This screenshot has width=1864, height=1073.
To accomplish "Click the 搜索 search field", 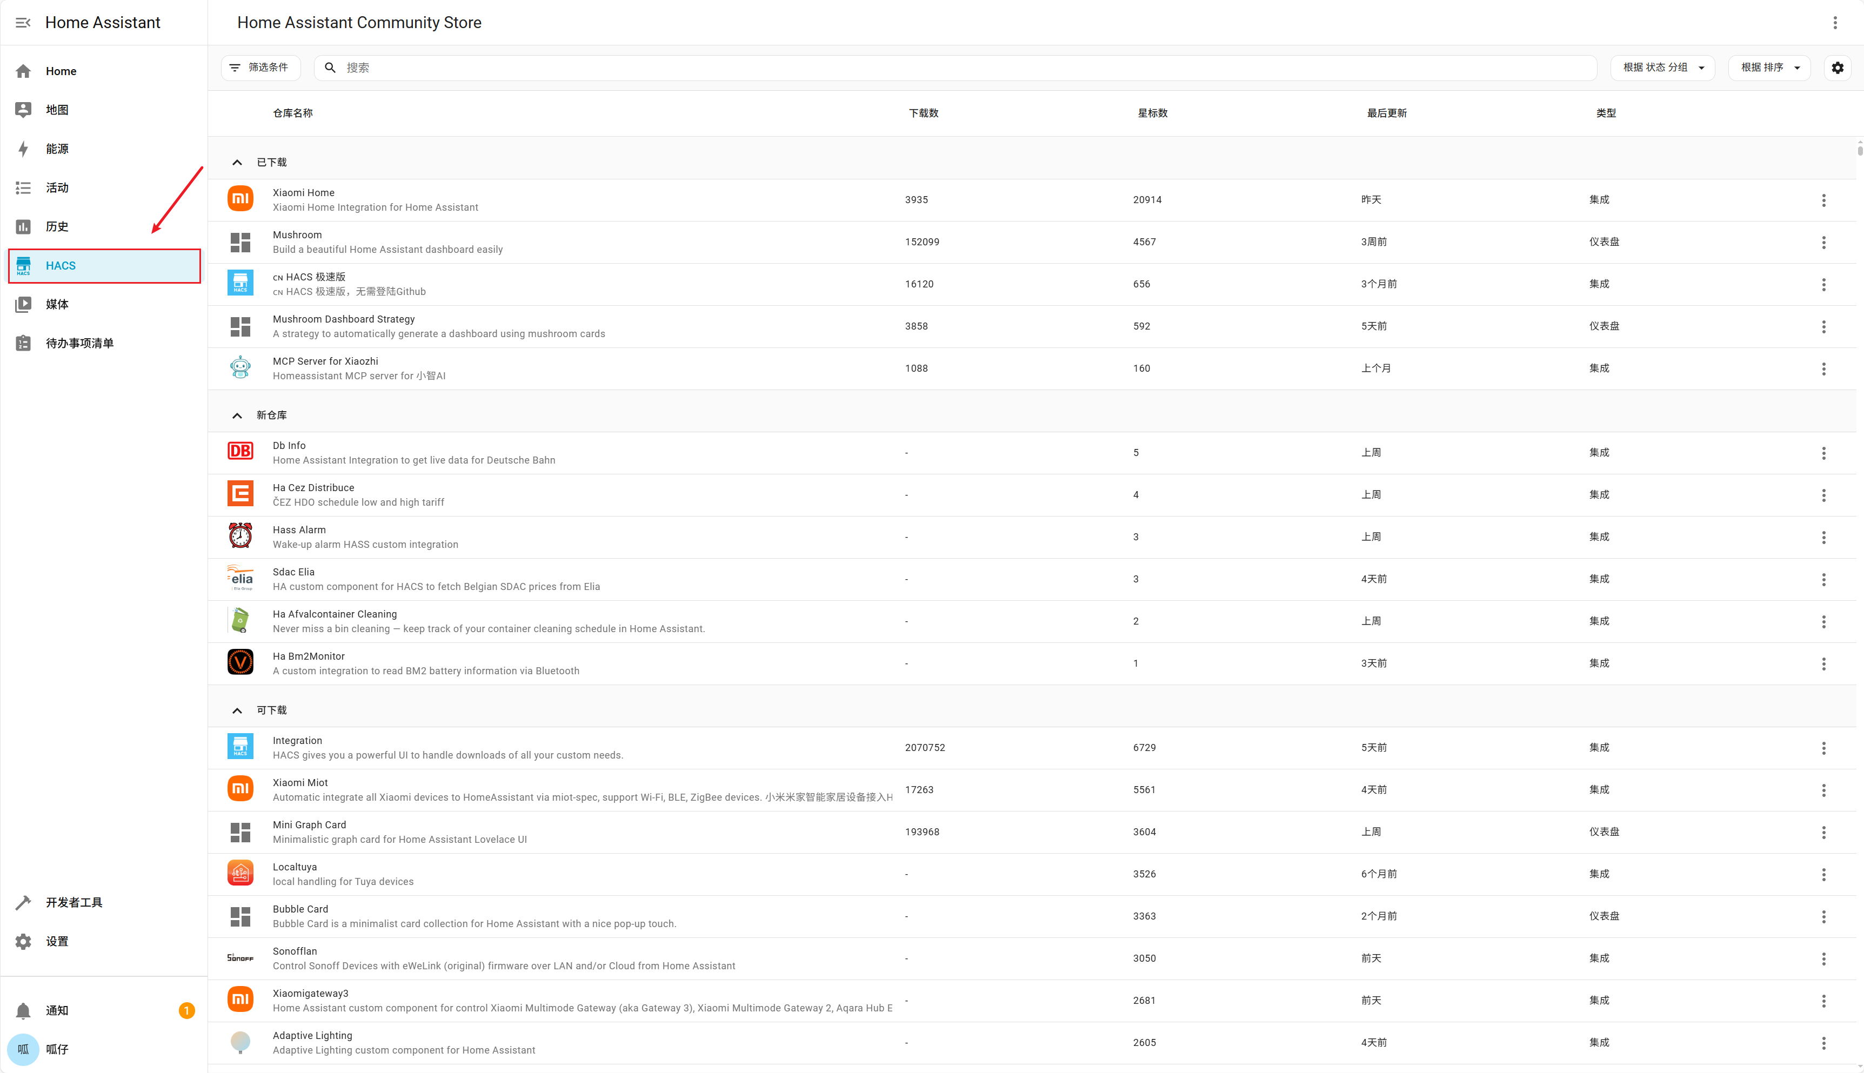I will (958, 68).
